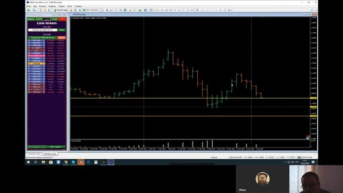Toggle chart shift icon
343x193 pixels.
pyautogui.click(x=135, y=10)
